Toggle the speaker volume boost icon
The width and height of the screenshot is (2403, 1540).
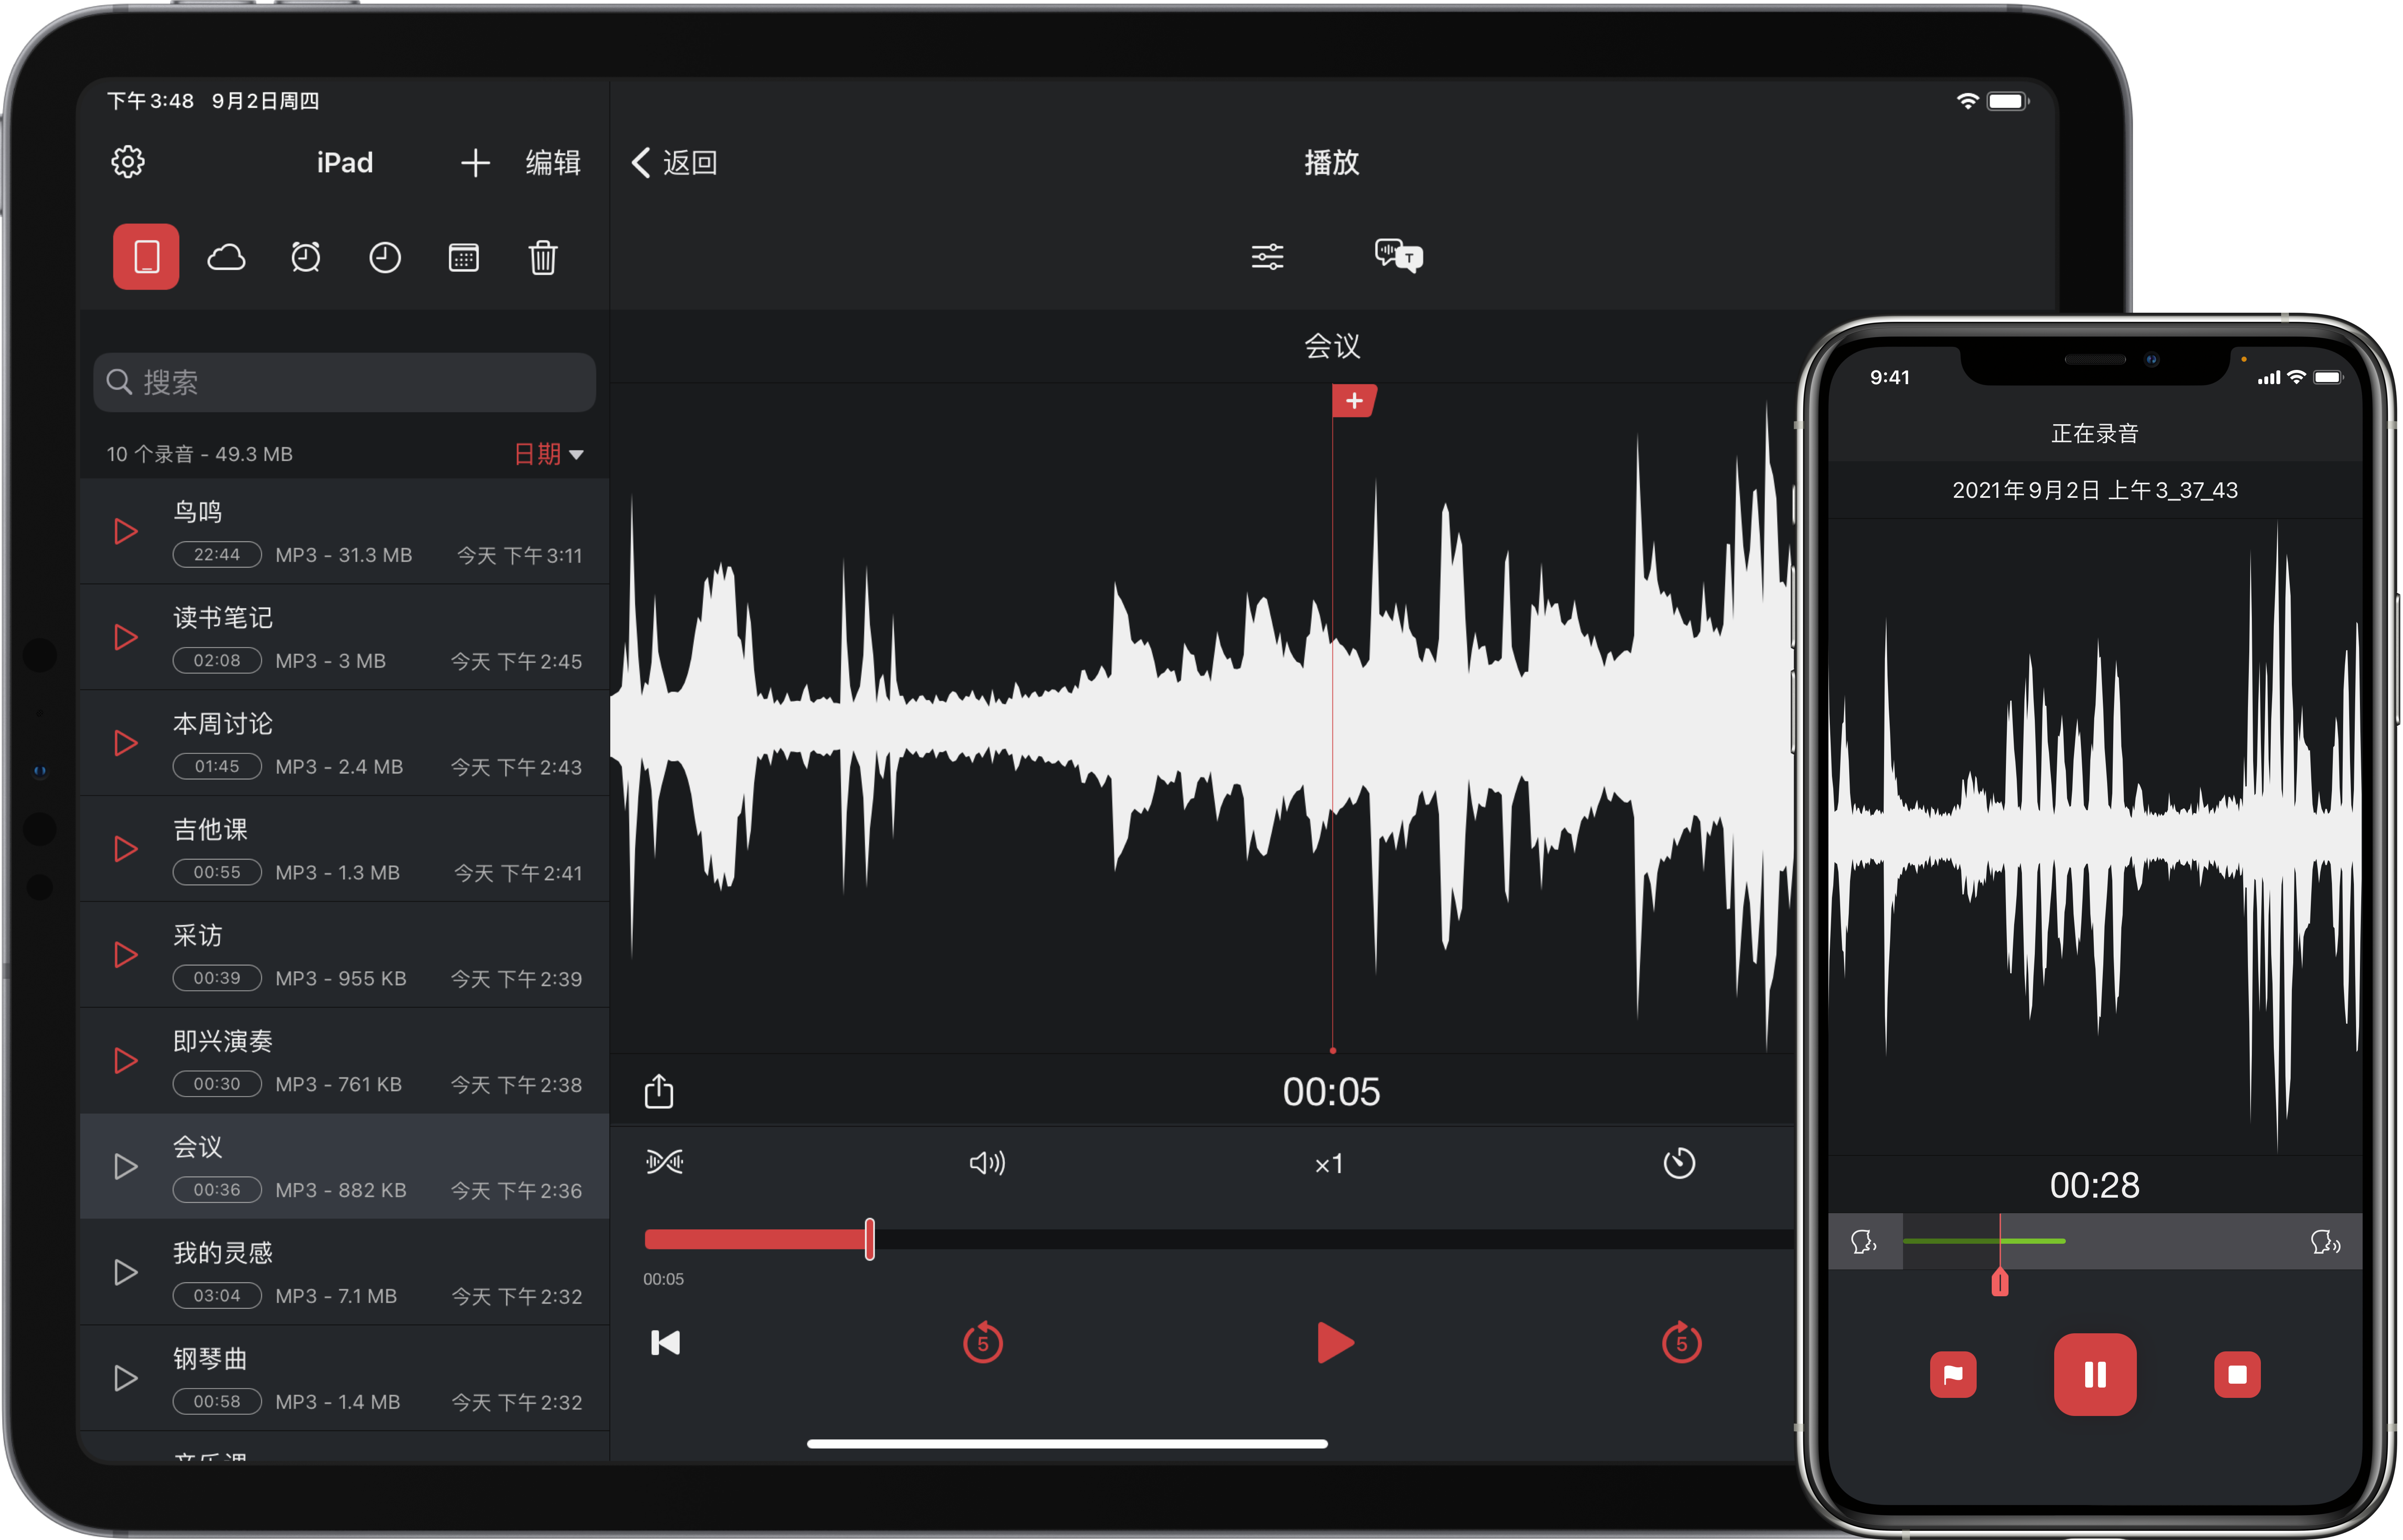click(x=988, y=1163)
